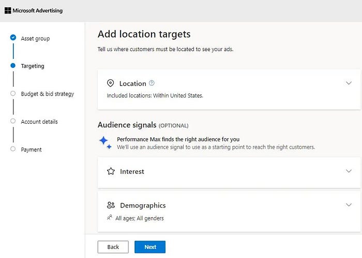Click the Interest star icon
The image size is (362, 258).
[x=111, y=171]
